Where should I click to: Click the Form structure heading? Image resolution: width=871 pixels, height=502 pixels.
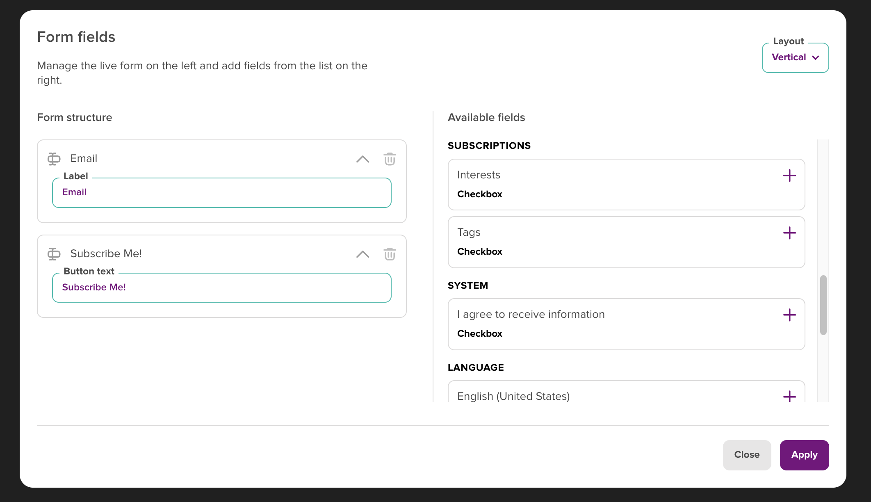coord(75,117)
